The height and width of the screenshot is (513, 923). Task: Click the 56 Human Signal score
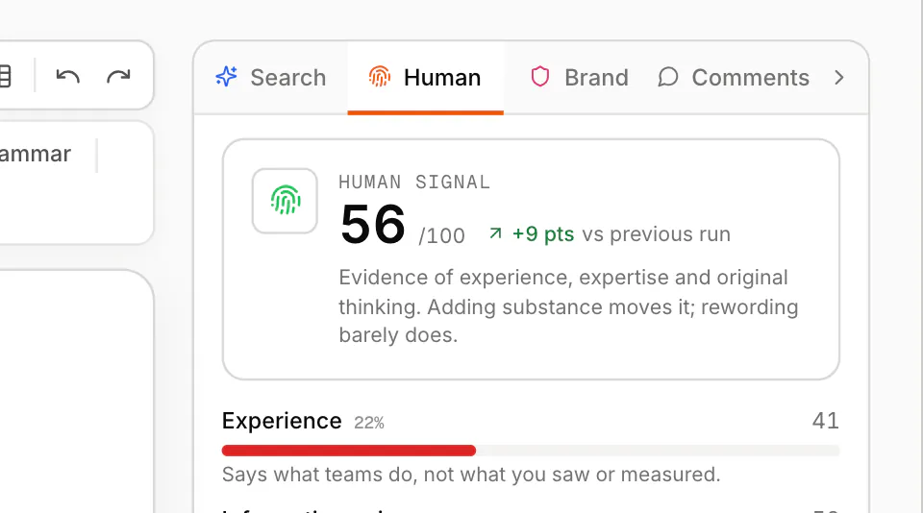[x=373, y=225]
